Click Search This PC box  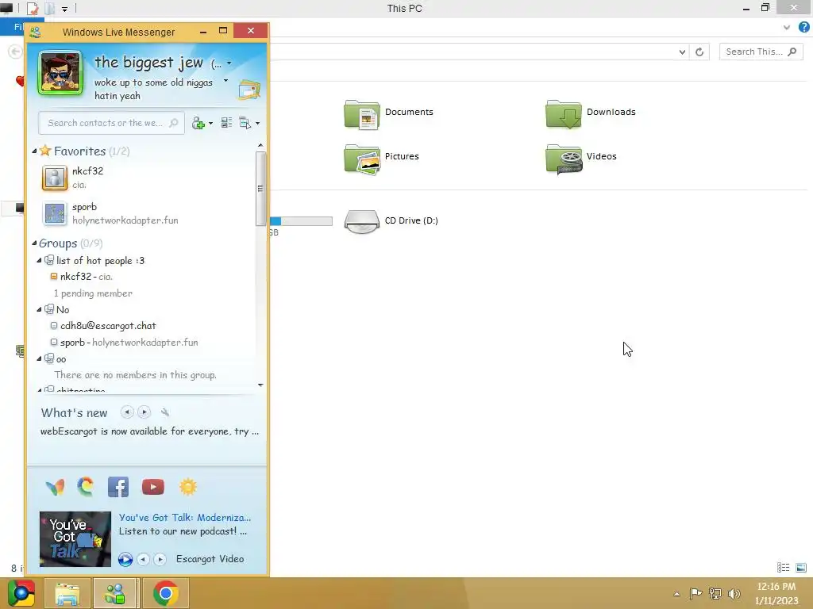[761, 52]
